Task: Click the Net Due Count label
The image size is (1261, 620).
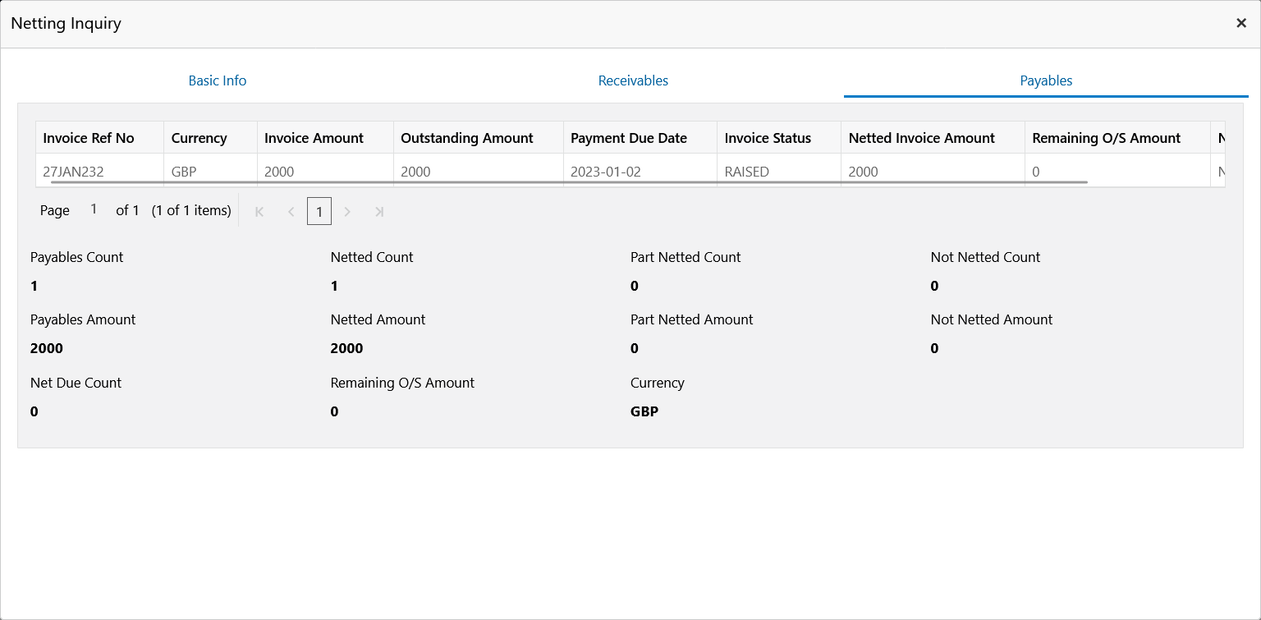Action: 76,383
